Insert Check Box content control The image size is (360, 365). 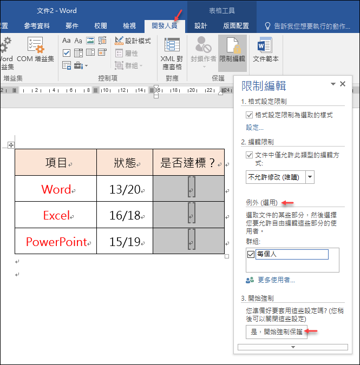tap(67, 53)
